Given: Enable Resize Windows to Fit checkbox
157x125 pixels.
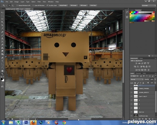Looking at the screenshot, I should click(17, 5).
